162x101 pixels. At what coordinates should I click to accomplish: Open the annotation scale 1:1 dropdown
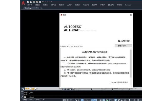coord(126,100)
